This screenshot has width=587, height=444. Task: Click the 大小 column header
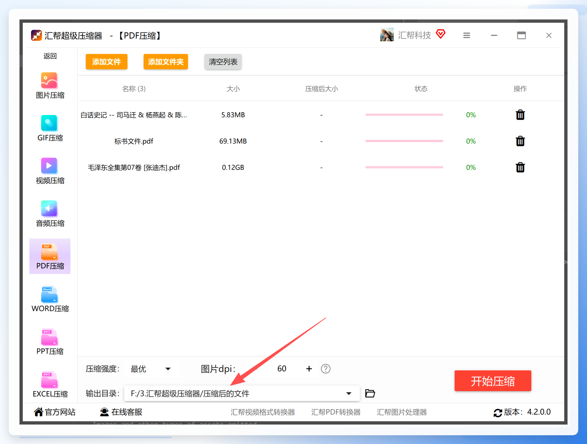[x=233, y=89]
